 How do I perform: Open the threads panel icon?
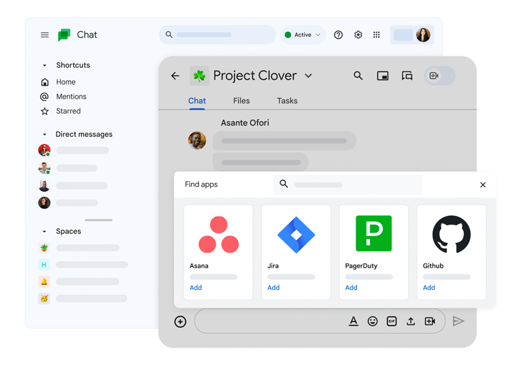tap(407, 76)
